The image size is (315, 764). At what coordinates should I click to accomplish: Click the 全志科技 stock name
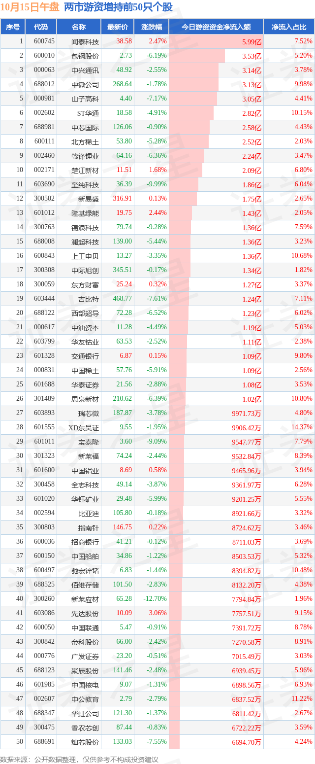pyautogui.click(x=85, y=485)
